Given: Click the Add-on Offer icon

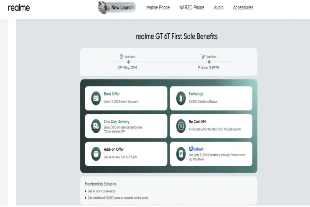Looking at the screenshot, I should tap(96, 154).
